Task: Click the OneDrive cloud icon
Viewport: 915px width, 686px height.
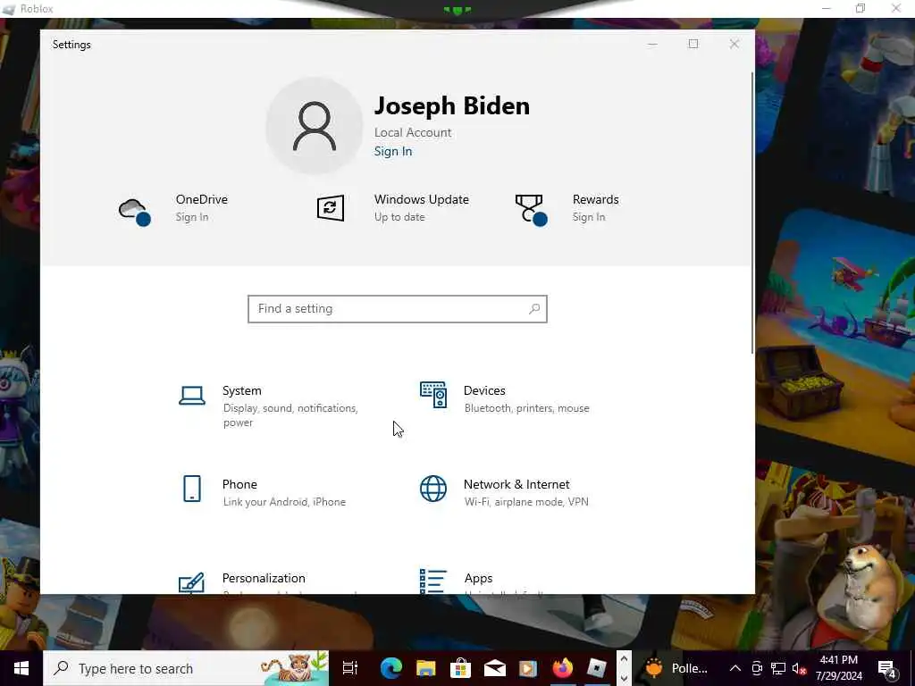Action: 135,211
